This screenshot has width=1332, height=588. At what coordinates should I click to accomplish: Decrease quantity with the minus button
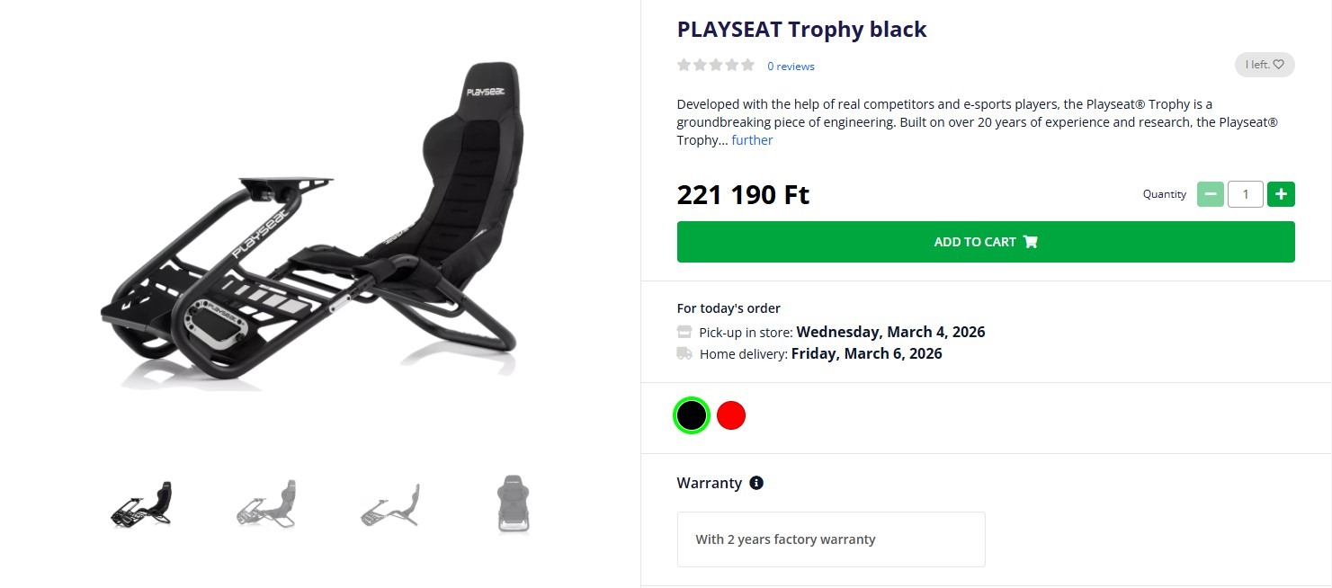click(x=1211, y=194)
